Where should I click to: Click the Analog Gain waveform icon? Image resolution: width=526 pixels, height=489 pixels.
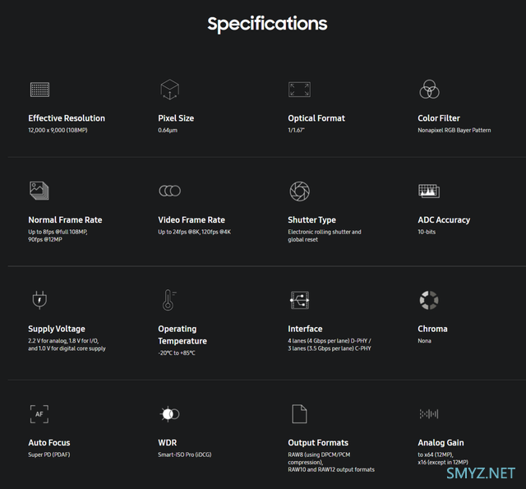429,414
